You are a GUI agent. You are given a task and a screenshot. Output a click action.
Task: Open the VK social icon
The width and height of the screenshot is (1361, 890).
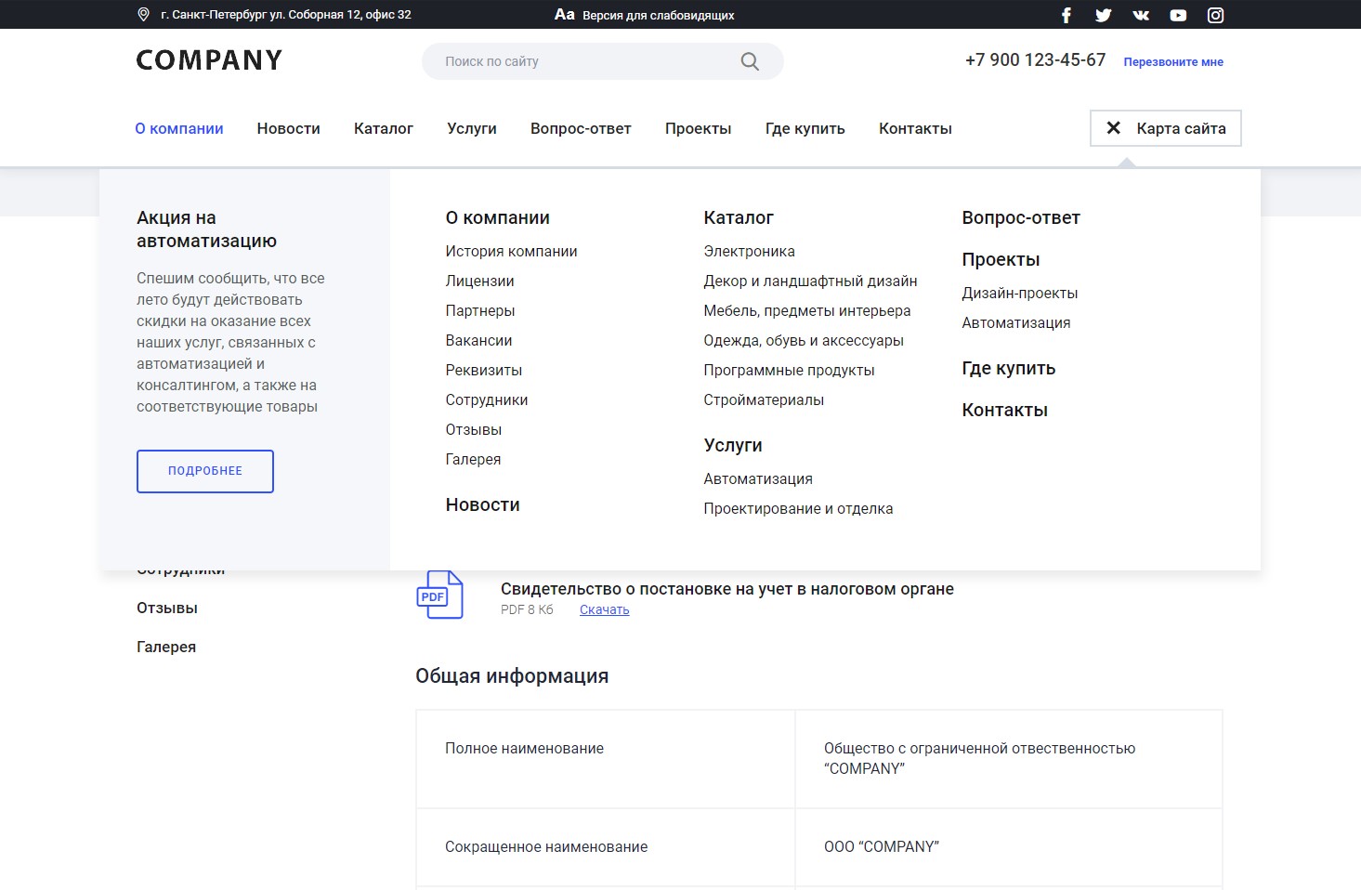1141,15
